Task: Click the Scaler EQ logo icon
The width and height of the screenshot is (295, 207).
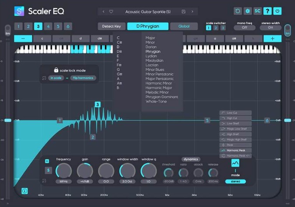Action: [x=19, y=11]
